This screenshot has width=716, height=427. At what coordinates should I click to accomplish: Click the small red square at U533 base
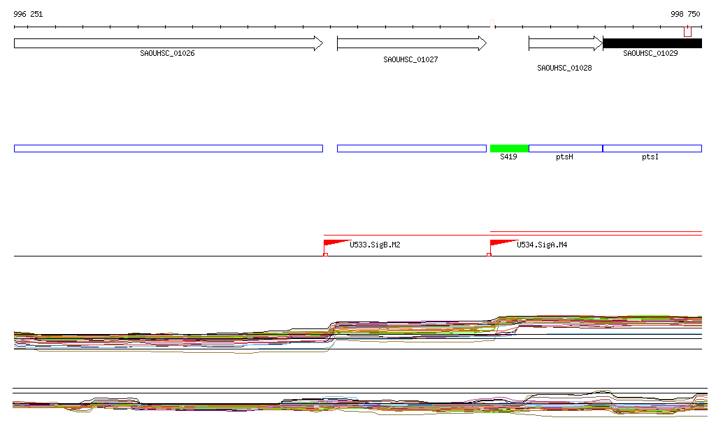coord(326,254)
